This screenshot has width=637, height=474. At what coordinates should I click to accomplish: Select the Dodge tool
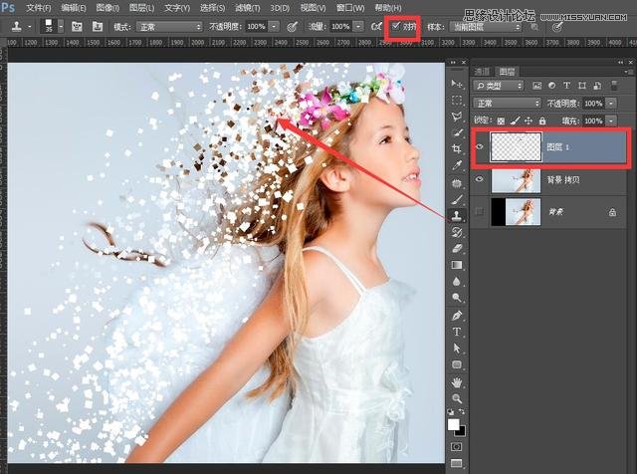coord(457,298)
